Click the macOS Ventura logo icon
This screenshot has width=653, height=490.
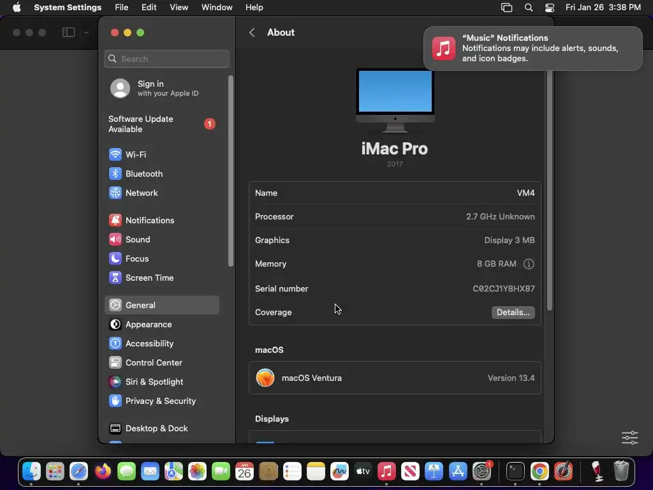(x=265, y=378)
